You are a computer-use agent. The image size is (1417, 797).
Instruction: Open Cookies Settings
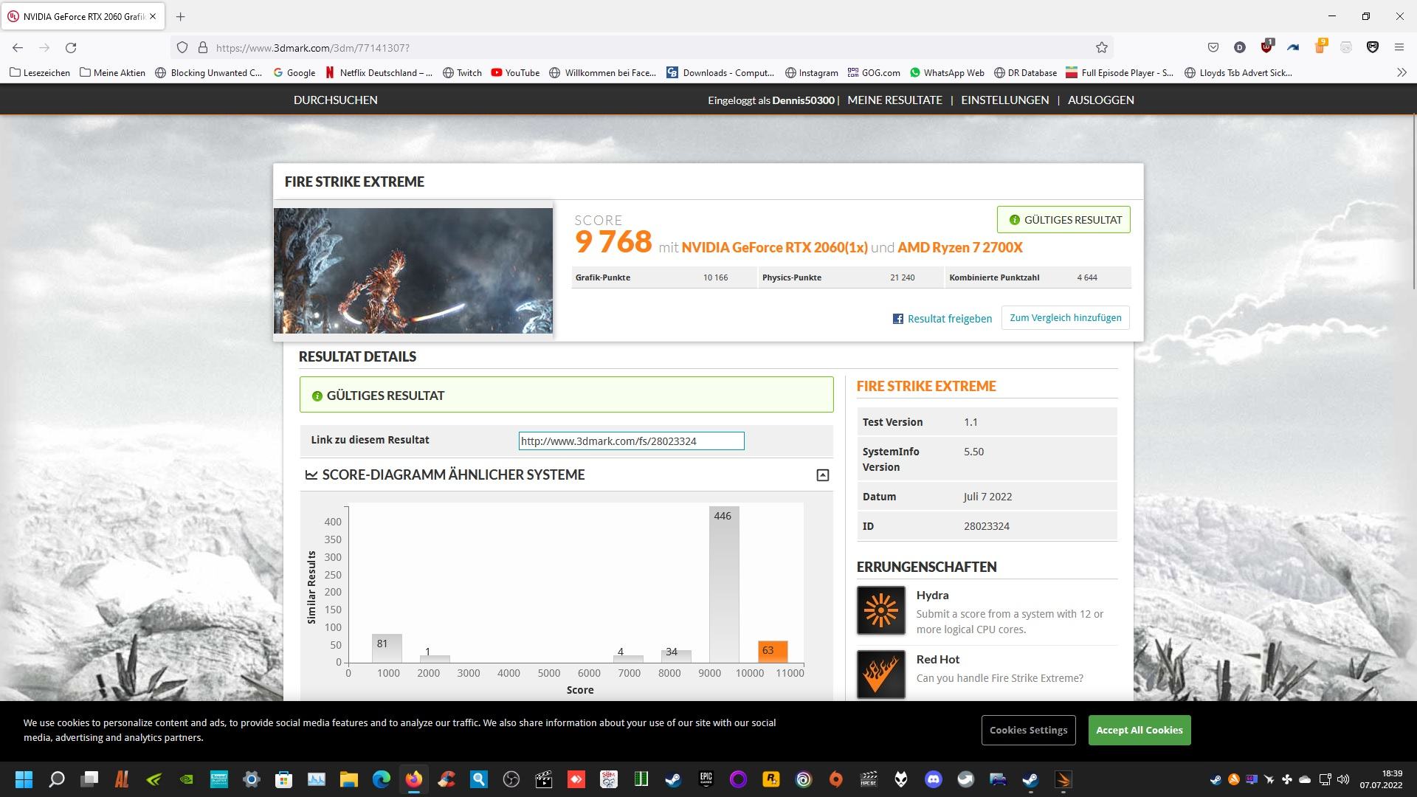tap(1028, 730)
